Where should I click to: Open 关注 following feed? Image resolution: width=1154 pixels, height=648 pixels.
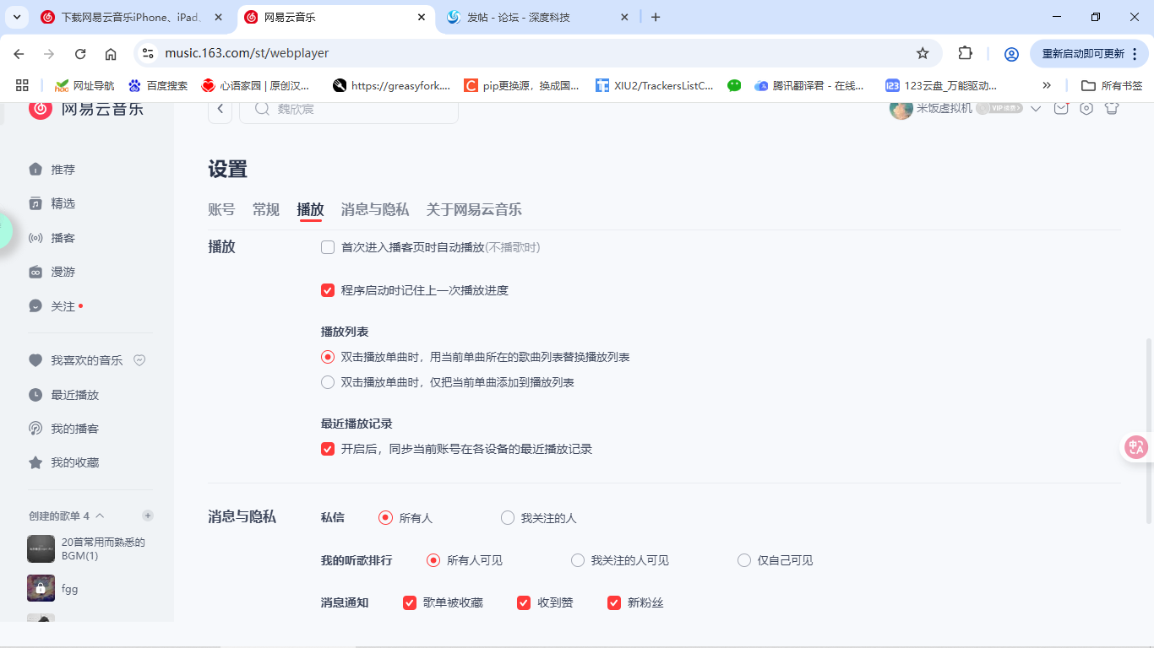[56, 306]
